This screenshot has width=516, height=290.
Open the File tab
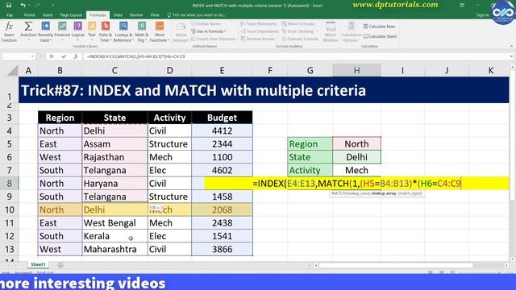pyautogui.click(x=10, y=15)
